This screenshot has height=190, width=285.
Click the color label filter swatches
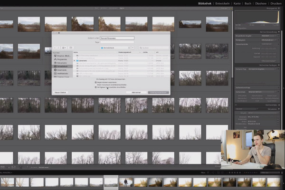pyautogui.click(x=251, y=172)
